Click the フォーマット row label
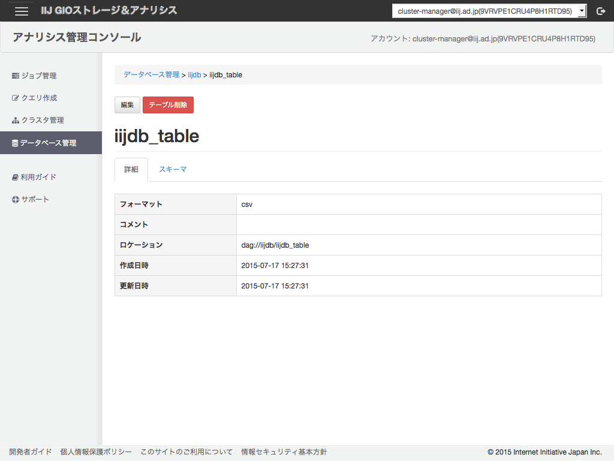 [x=141, y=204]
